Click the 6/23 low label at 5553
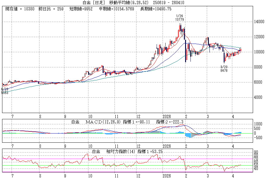 click(x=5, y=91)
